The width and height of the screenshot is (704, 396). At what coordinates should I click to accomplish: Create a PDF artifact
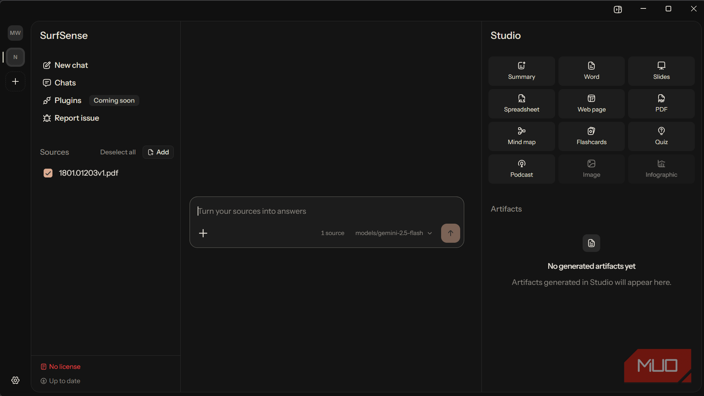coord(661,104)
